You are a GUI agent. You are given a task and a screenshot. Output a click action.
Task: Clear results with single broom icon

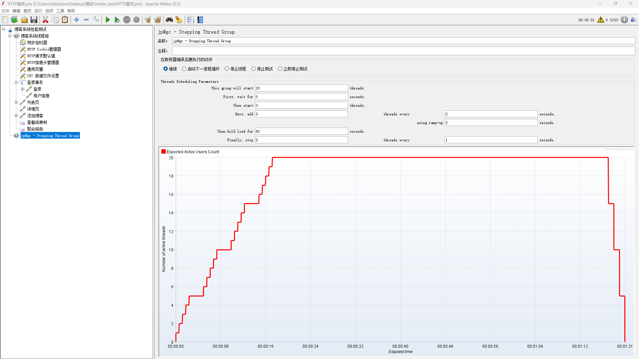pos(148,20)
